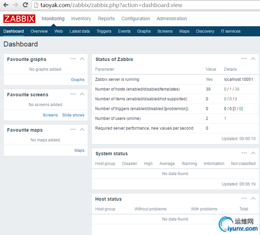Image resolution: width=260 pixels, height=235 pixels.
Task: Collapse the System status widget
Action: tap(253, 153)
